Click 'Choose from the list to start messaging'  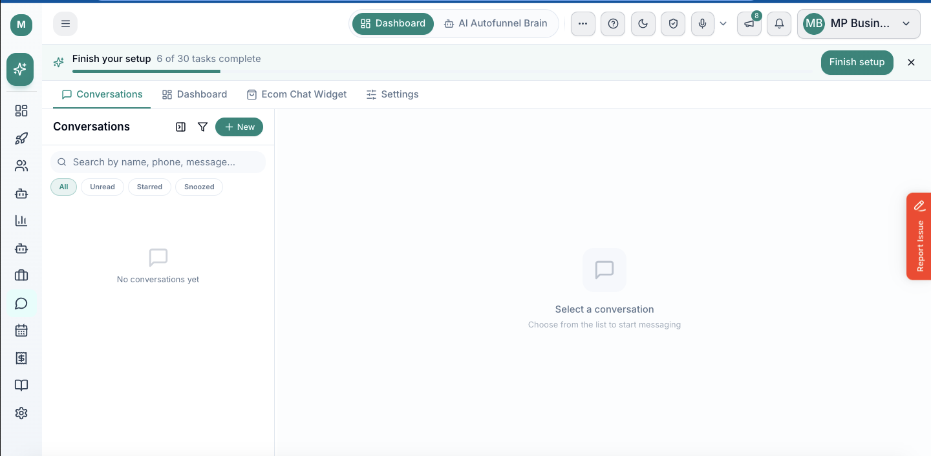tap(605, 325)
